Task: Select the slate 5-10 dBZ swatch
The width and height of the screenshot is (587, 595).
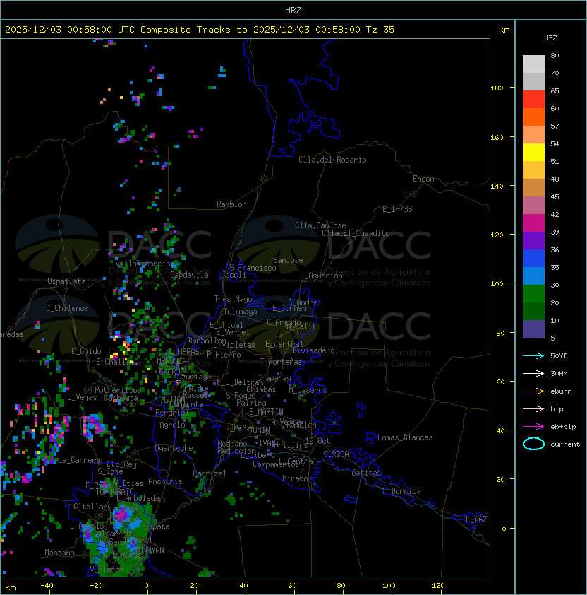Action: click(x=533, y=329)
